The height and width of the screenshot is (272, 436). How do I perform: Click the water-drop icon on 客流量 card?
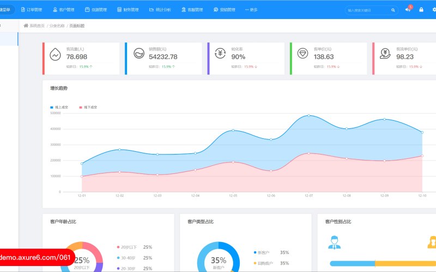[x=56, y=54]
